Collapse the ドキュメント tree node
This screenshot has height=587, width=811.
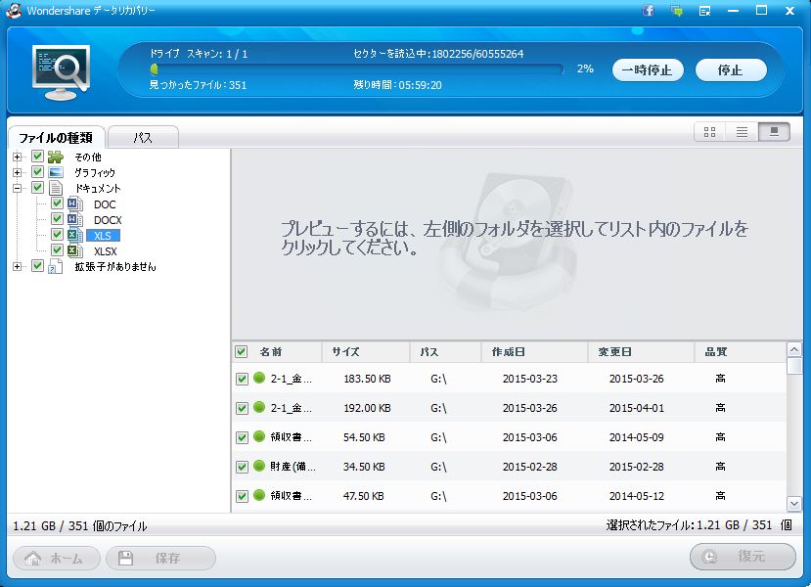(x=18, y=188)
